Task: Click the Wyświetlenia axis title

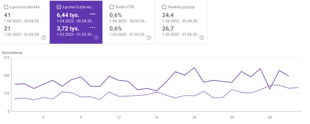Action: pos(12,53)
